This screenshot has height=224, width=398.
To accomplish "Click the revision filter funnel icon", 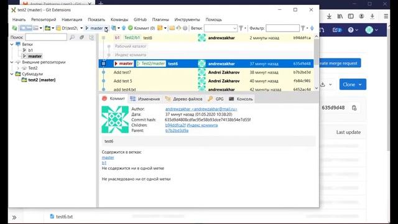I will 303,28.
